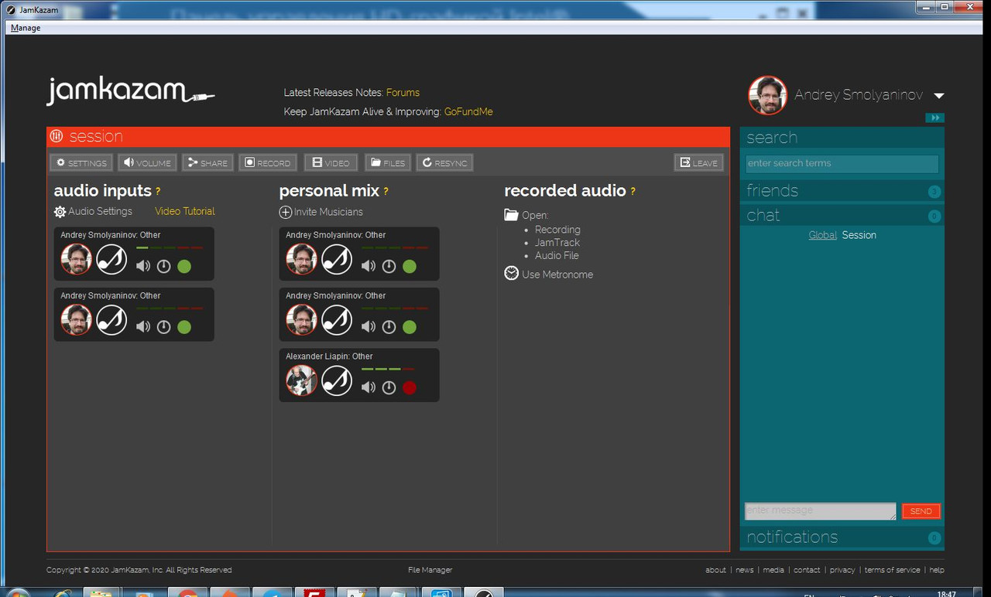
Task: Open the Volume toolbar button
Action: (147, 163)
